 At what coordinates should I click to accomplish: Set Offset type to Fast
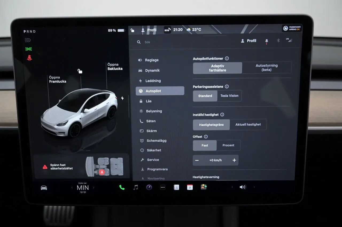[205, 145]
